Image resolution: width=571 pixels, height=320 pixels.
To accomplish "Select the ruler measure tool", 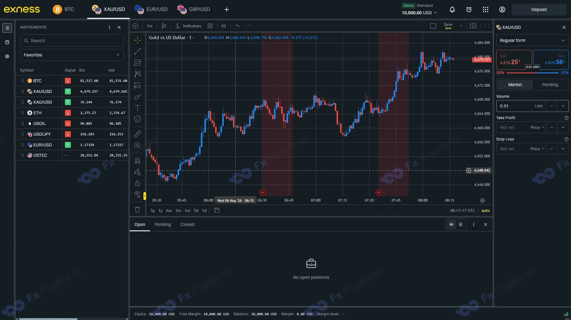I will click(x=137, y=134).
